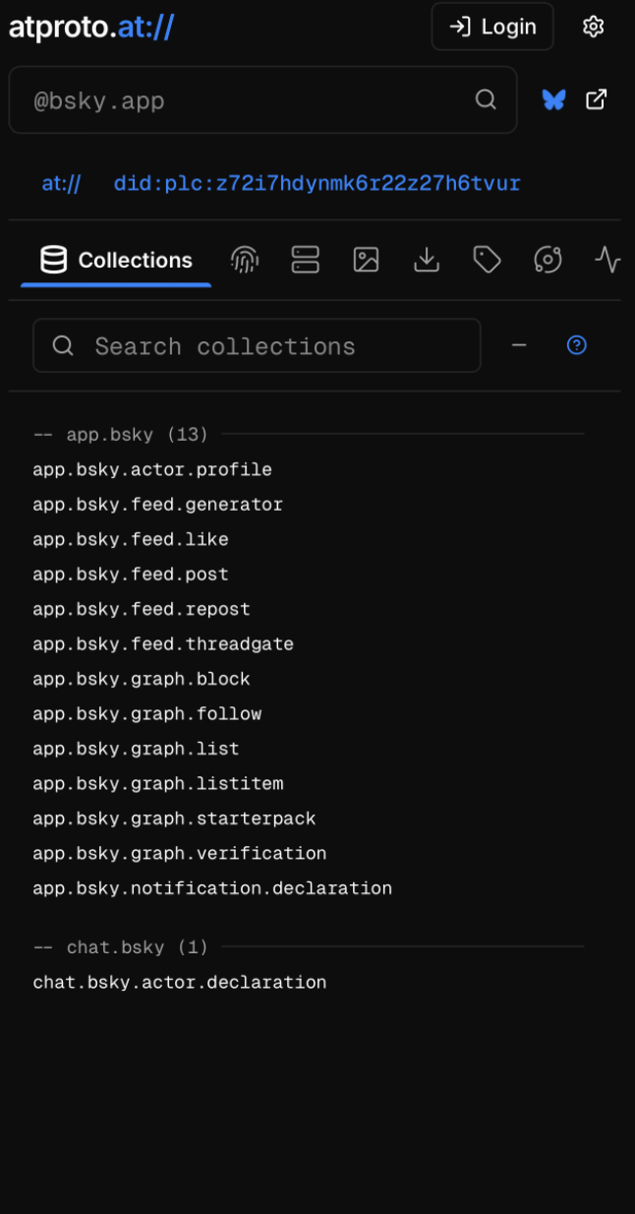Open the did:plc identifier link

pyautogui.click(x=317, y=183)
